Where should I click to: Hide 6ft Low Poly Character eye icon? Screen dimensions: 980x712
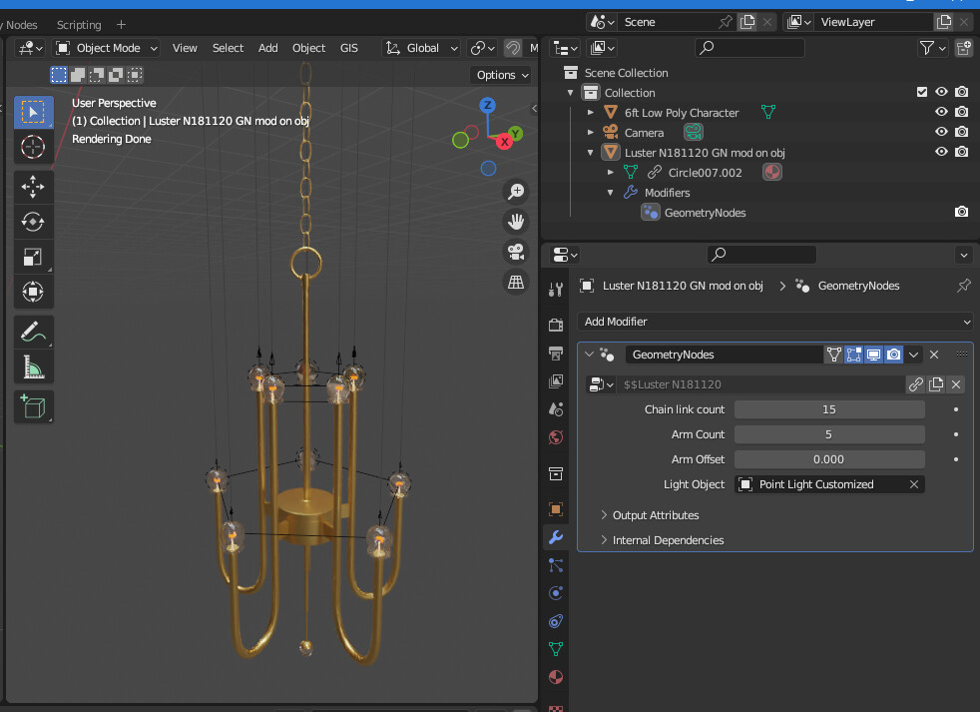(x=941, y=112)
